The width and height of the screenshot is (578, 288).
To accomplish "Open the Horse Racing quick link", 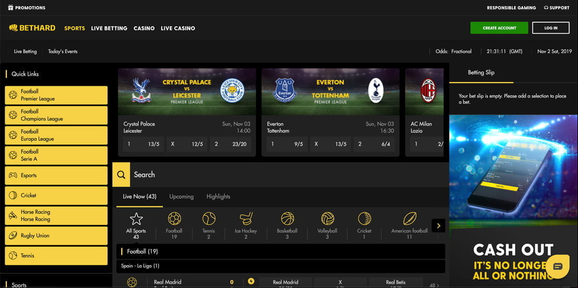I will (56, 215).
